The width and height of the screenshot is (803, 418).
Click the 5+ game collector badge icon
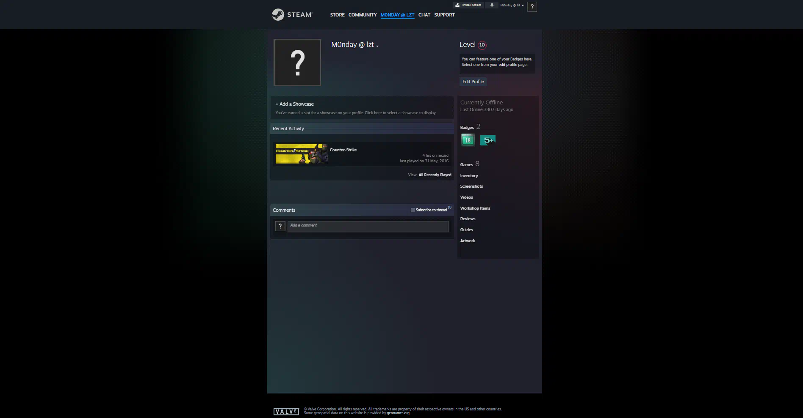488,140
